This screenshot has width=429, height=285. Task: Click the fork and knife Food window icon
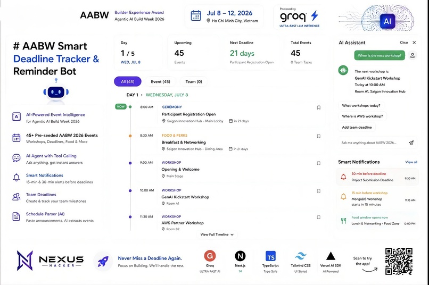[x=343, y=221]
